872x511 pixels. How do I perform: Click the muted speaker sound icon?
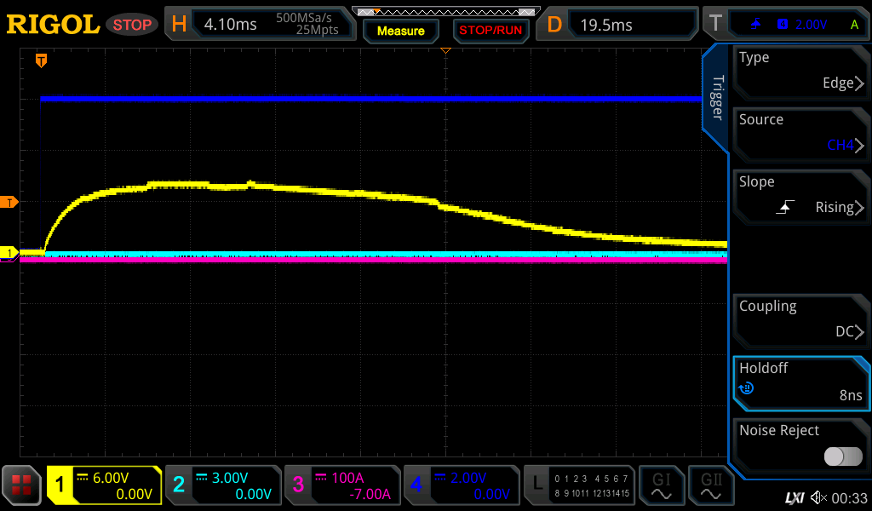click(x=818, y=497)
